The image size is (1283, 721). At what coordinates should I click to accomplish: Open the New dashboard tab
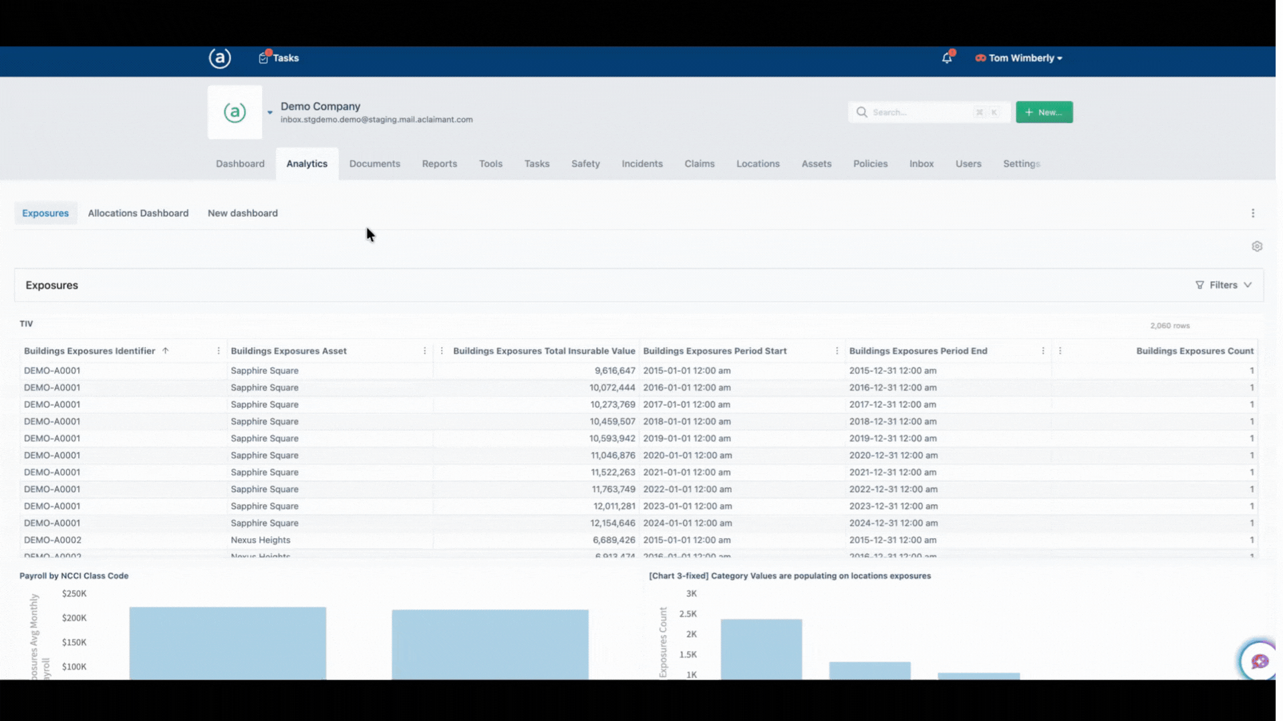click(x=243, y=213)
